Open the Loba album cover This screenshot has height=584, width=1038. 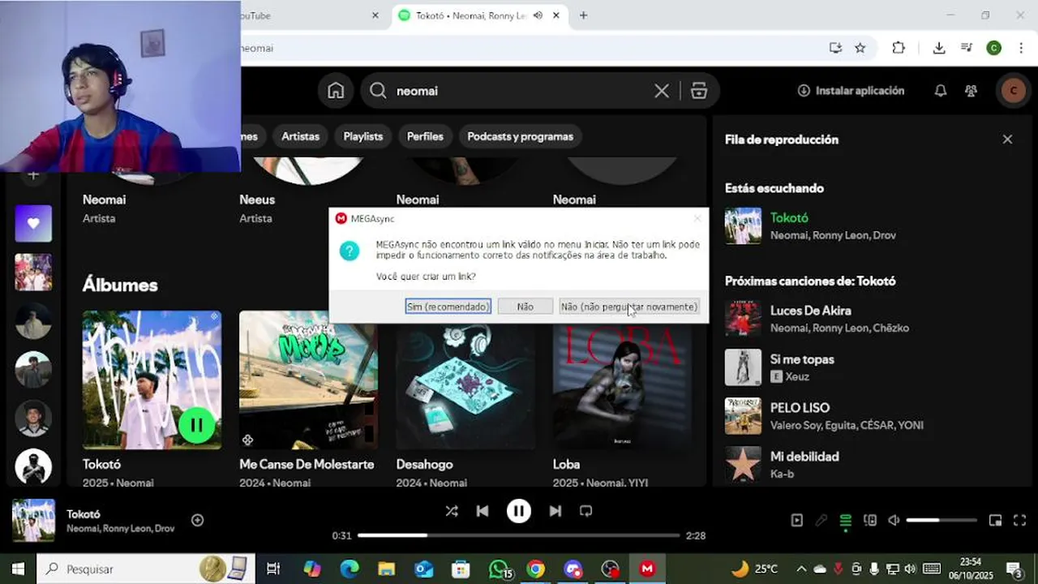point(622,380)
